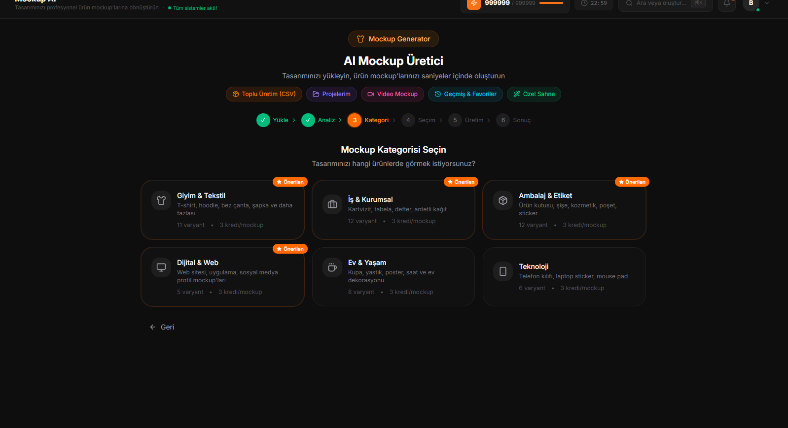Click the Mockup Generator badge

click(394, 39)
